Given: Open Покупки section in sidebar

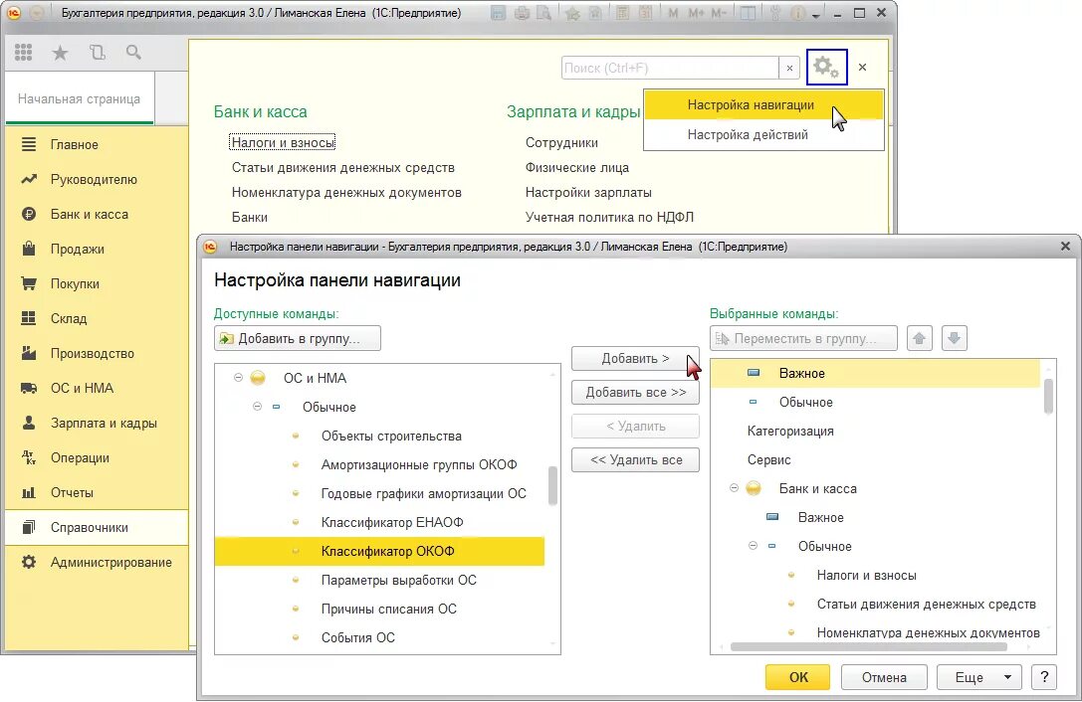Looking at the screenshot, I should coord(97,284).
